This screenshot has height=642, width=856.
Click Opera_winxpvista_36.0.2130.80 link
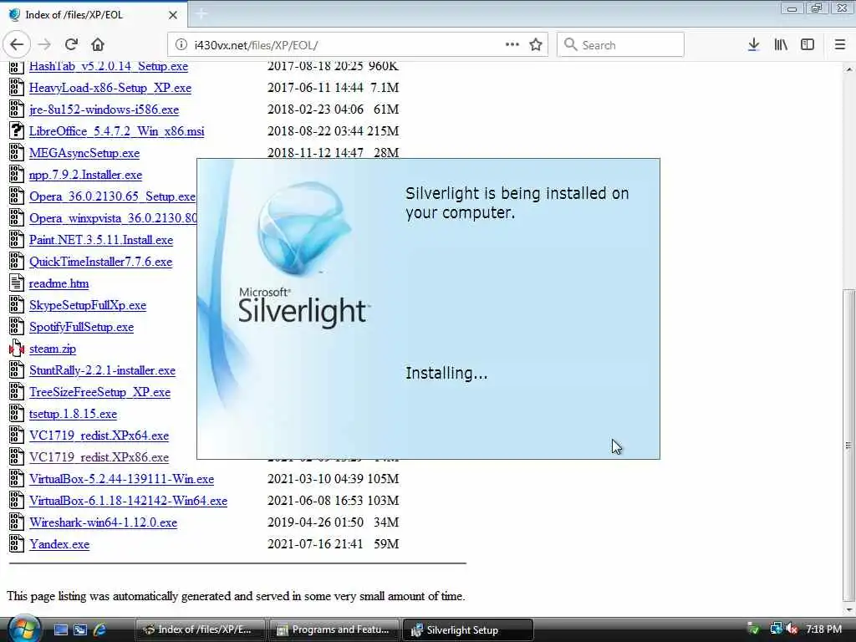(x=113, y=218)
